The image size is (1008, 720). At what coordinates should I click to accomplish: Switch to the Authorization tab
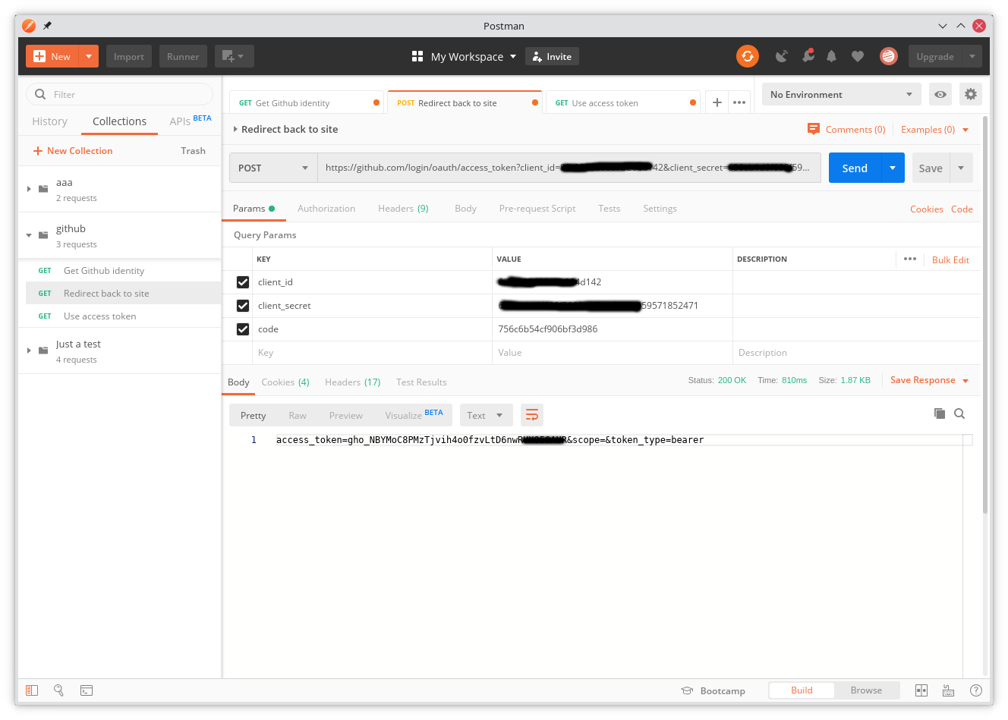click(x=326, y=209)
